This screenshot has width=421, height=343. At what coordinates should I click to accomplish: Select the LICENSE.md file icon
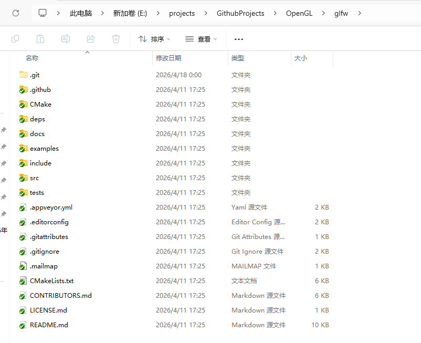(23, 310)
